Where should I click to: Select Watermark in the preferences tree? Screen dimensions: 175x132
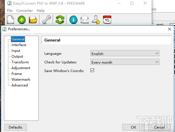coord(21,80)
